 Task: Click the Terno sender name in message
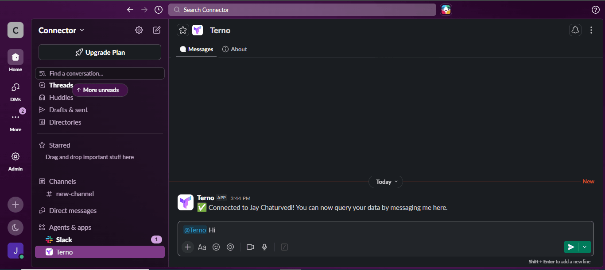[x=206, y=198]
